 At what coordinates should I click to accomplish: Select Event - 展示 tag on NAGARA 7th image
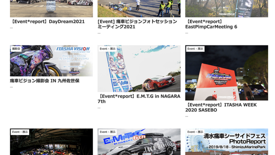108,49
